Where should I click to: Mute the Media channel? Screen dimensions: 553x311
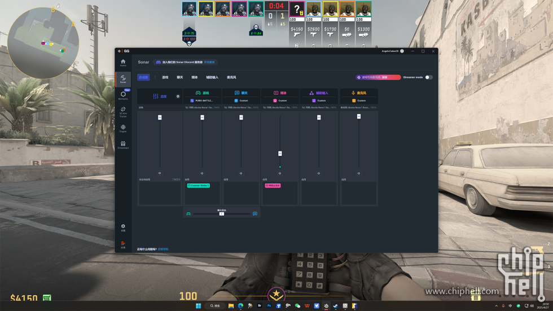(280, 173)
